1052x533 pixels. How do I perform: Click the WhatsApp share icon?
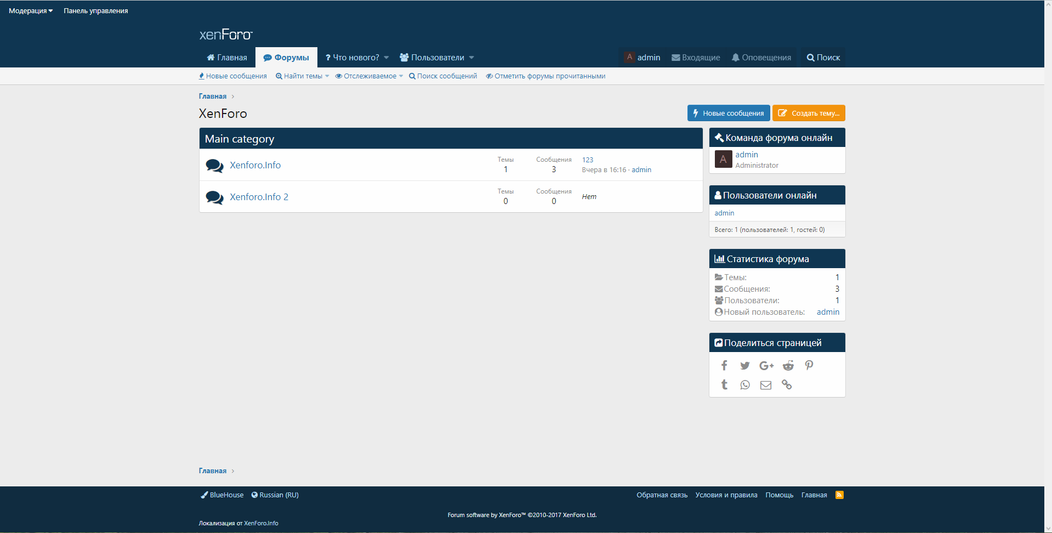[744, 385]
